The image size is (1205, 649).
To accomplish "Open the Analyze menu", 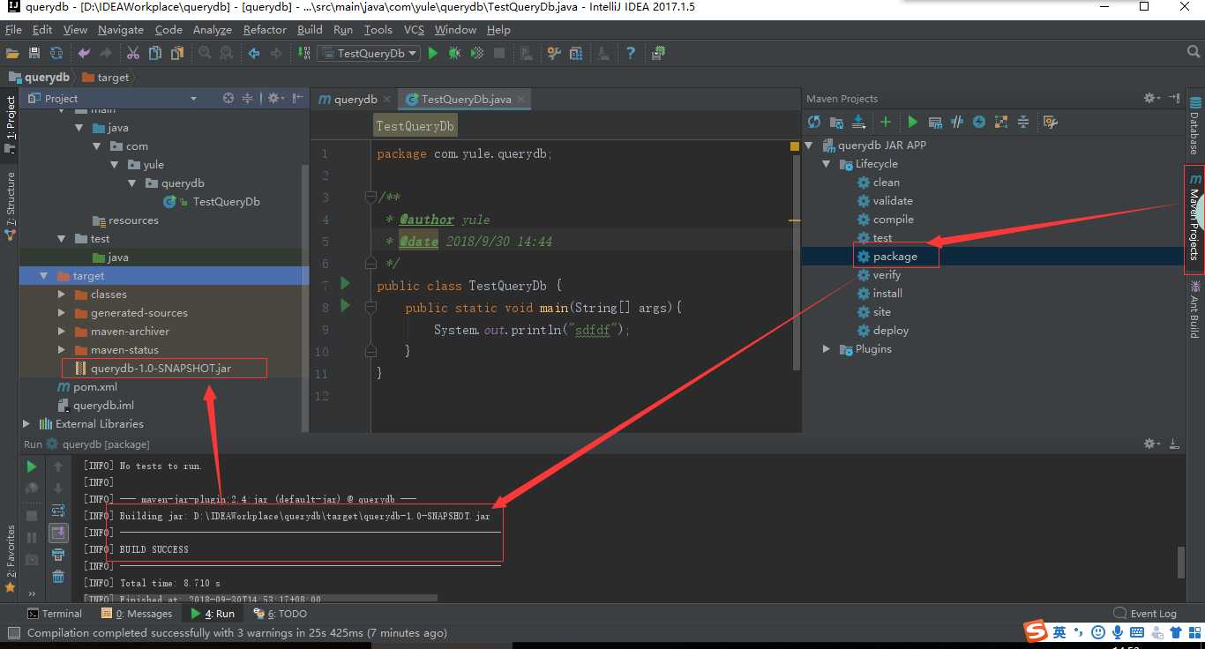I will [213, 29].
